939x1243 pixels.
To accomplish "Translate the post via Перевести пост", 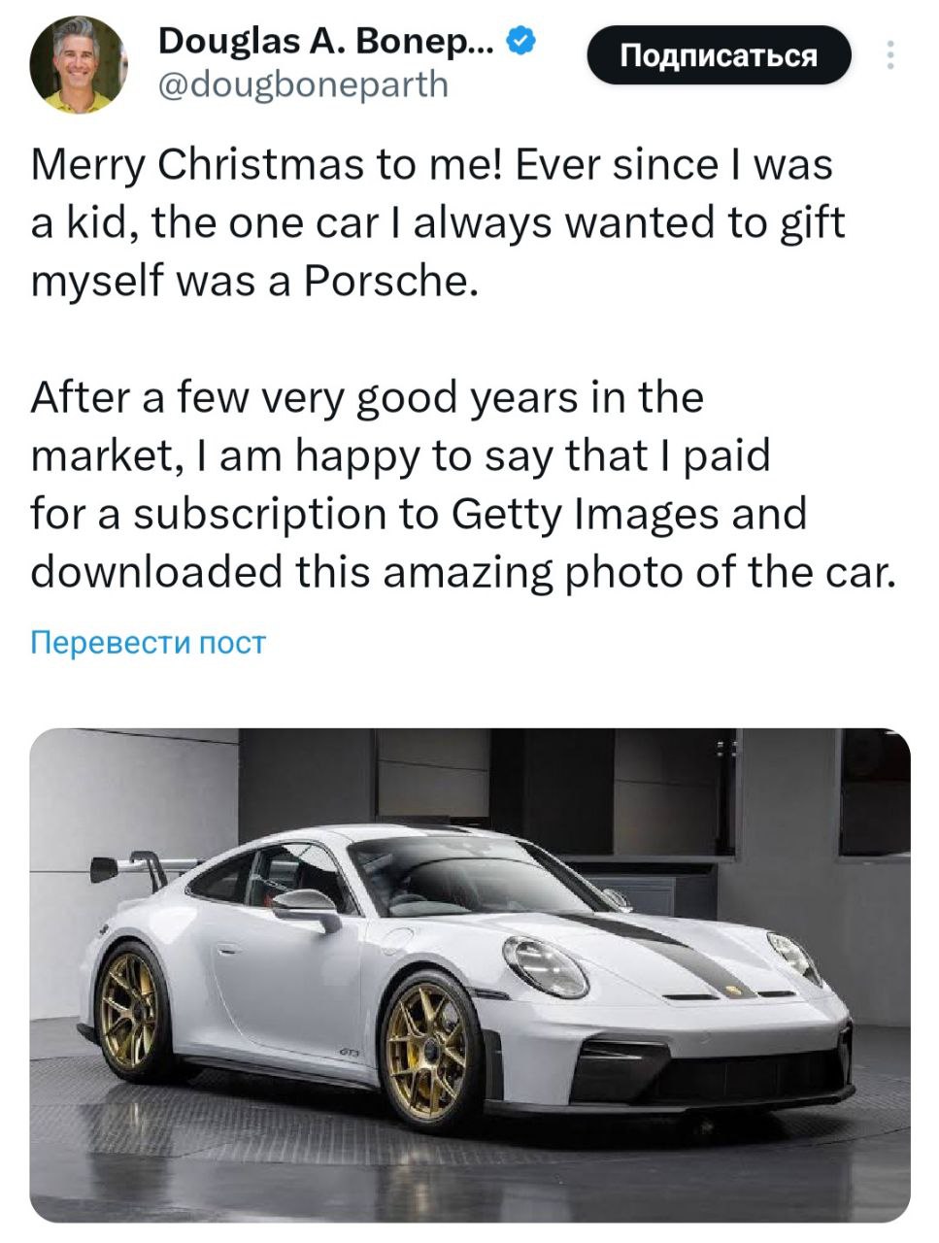I will point(148,643).
